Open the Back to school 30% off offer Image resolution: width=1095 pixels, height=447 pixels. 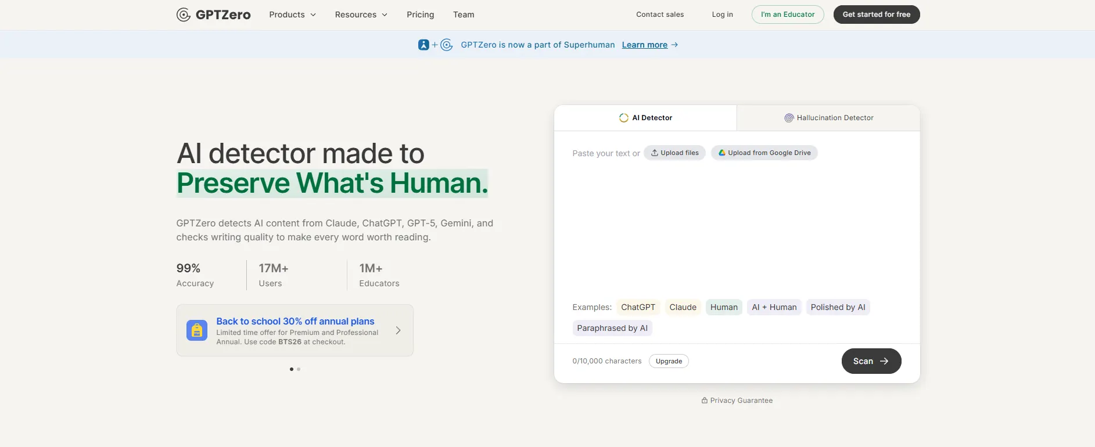(x=295, y=330)
